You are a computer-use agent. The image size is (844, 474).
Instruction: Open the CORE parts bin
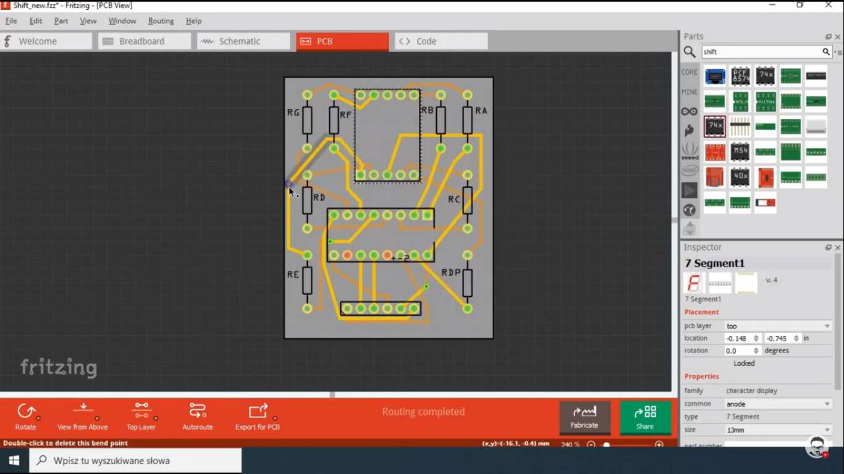tap(690, 72)
